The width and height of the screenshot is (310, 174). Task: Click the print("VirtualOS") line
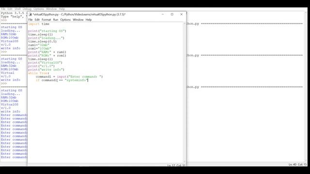point(45,62)
